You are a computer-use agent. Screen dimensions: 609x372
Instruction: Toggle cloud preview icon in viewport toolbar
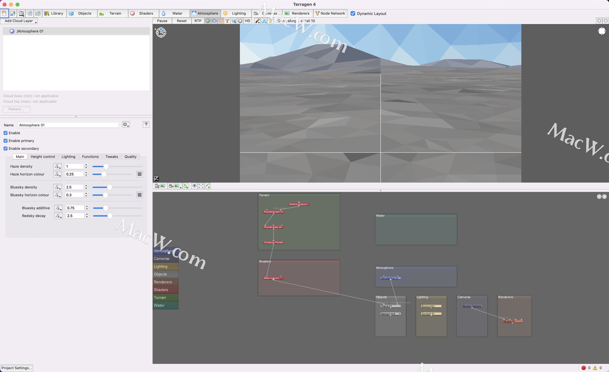click(x=214, y=21)
